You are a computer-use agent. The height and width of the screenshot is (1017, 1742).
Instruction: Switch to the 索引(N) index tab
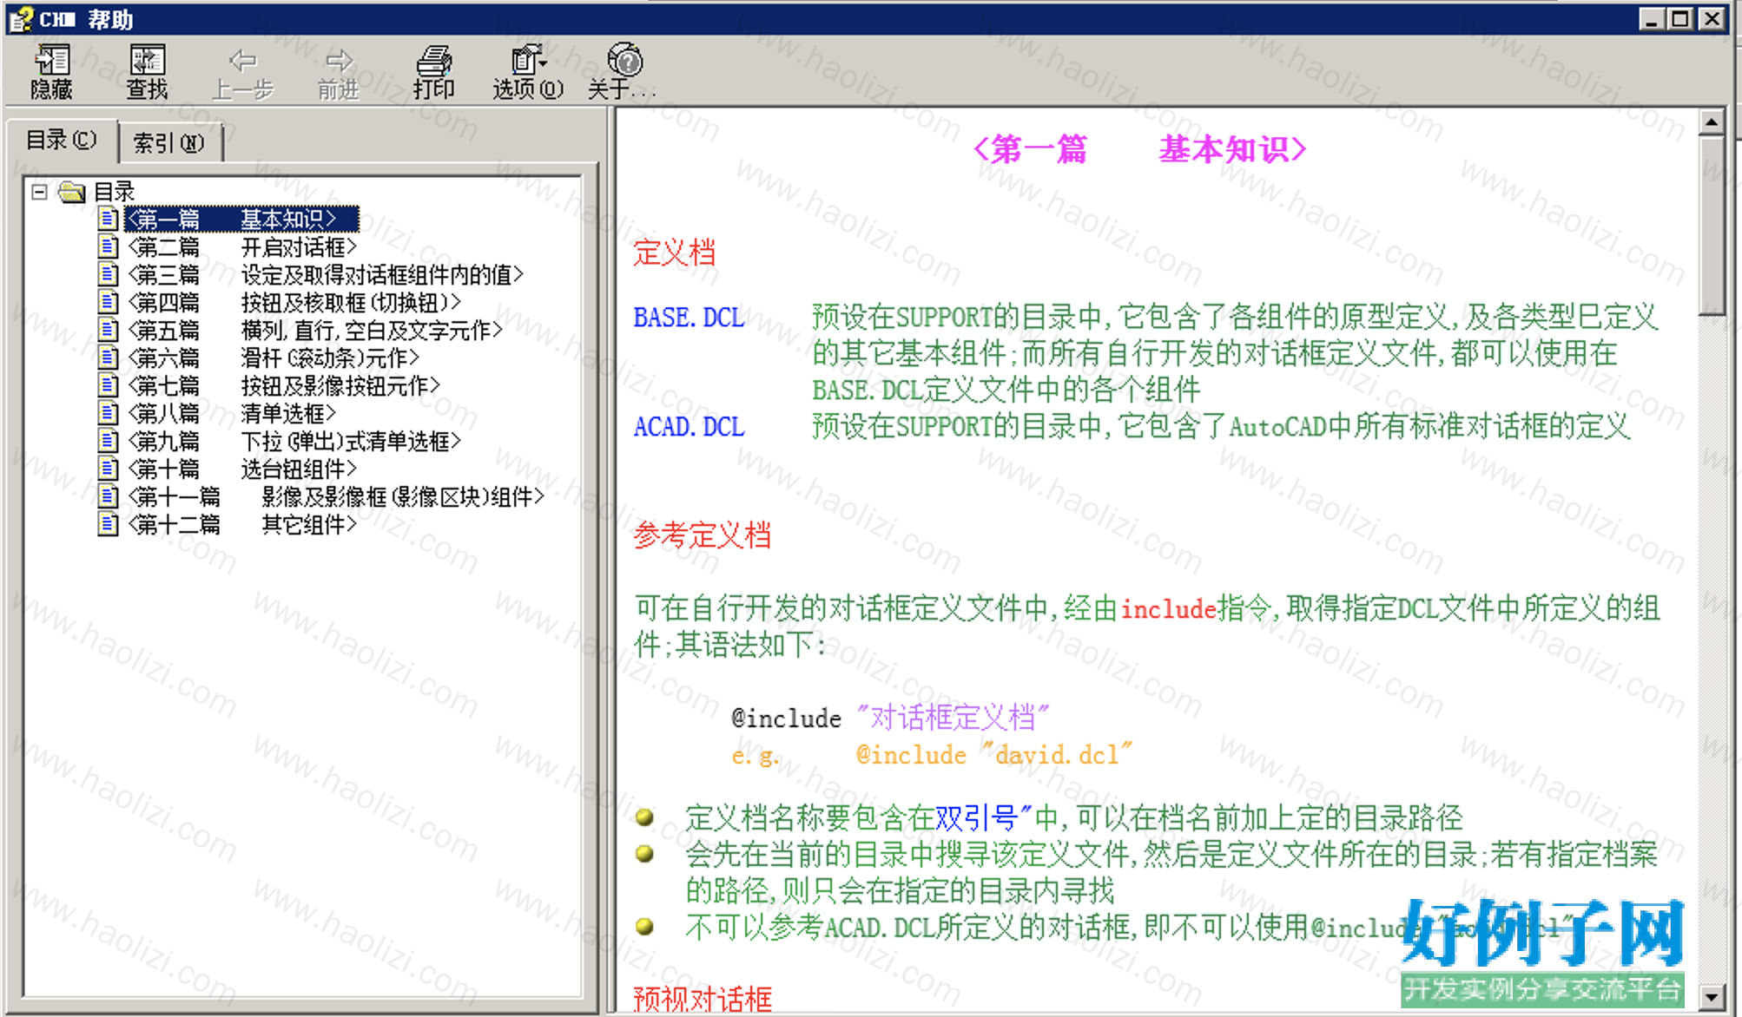click(169, 142)
